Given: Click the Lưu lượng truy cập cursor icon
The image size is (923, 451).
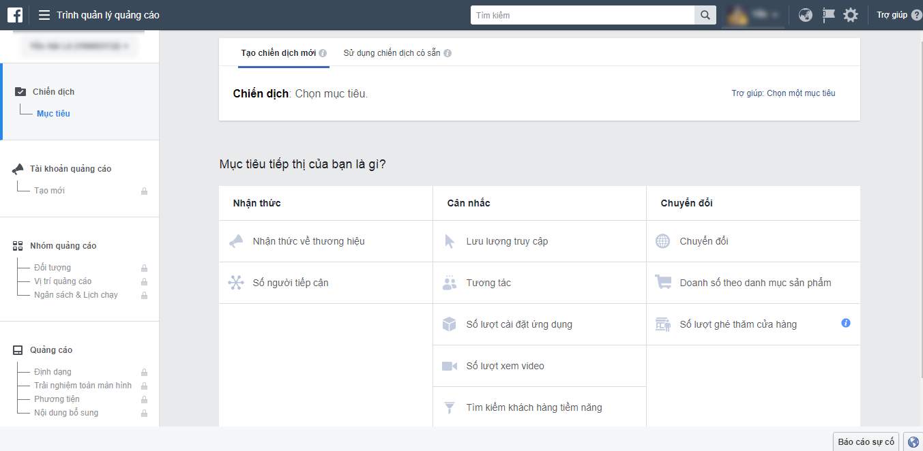Looking at the screenshot, I should pyautogui.click(x=450, y=240).
